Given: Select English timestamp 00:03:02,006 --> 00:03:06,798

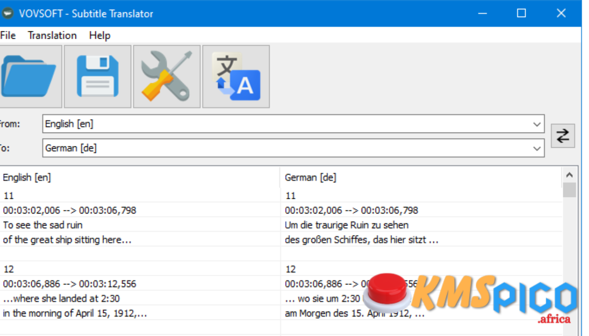Looking at the screenshot, I should click(x=140, y=210).
